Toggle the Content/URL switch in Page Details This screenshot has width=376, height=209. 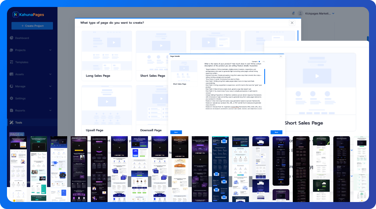(x=259, y=62)
